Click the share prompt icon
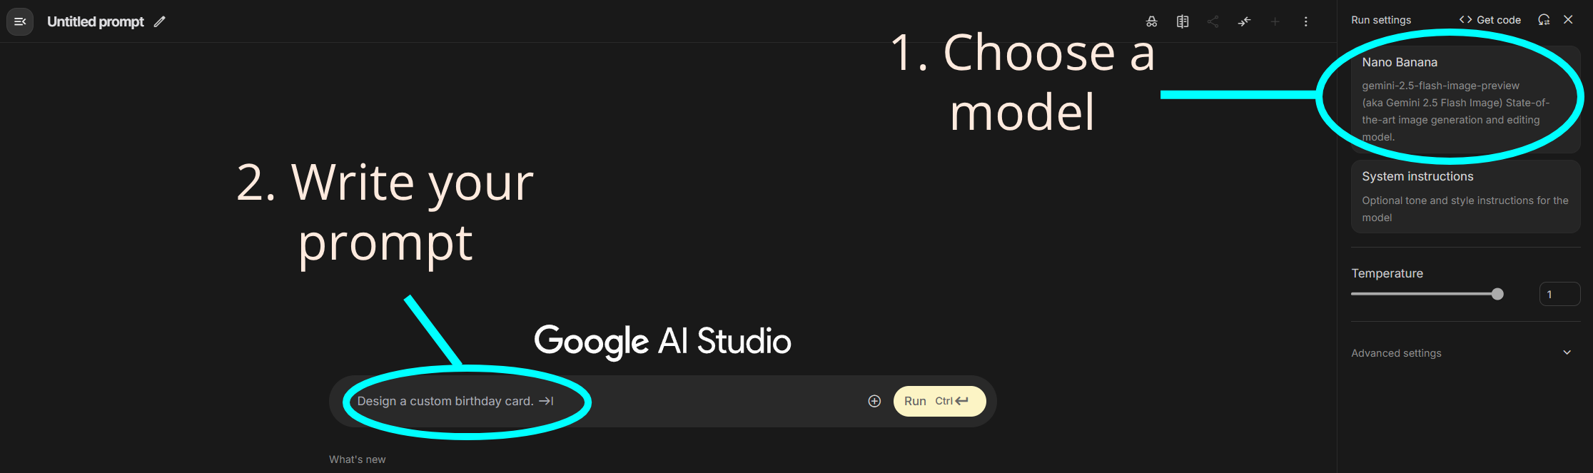This screenshot has height=473, width=1593. (1213, 21)
